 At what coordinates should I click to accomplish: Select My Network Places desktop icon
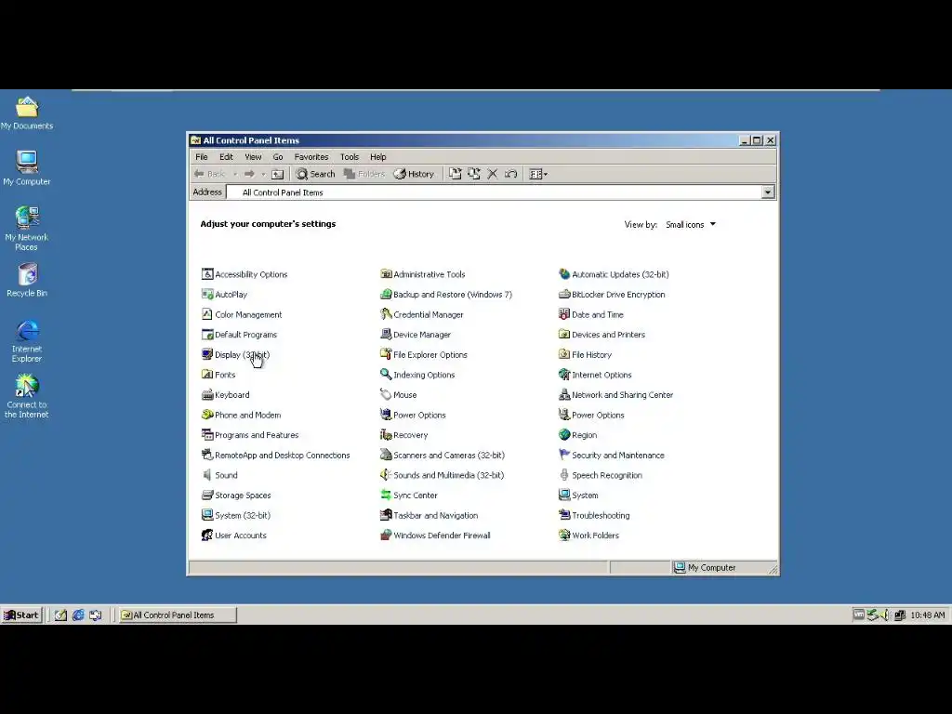tap(27, 229)
